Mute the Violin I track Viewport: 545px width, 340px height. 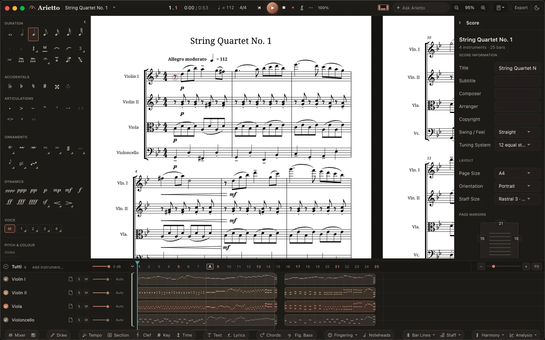pyautogui.click(x=86, y=279)
